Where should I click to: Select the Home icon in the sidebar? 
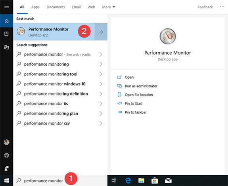point(6,21)
